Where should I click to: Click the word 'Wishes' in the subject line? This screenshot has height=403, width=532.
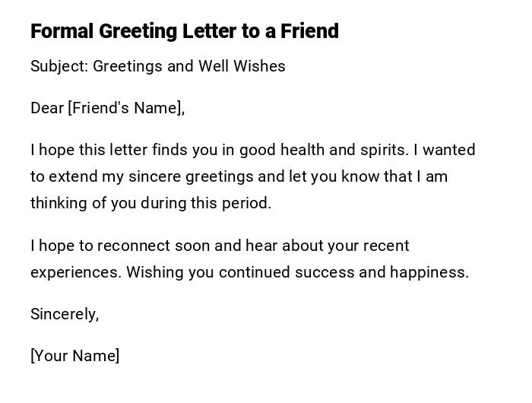tap(261, 66)
